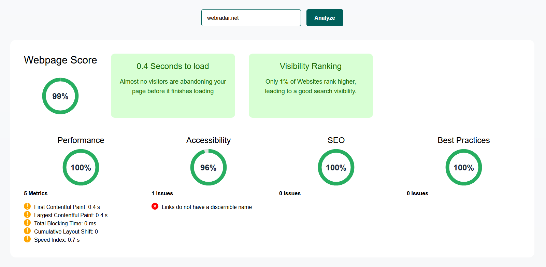Select the '0.4 Seconds to load' card heading

173,66
